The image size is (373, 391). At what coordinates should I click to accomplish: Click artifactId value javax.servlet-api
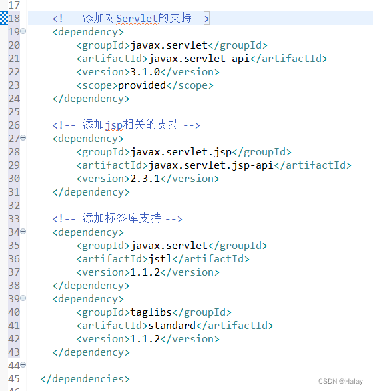click(x=198, y=59)
